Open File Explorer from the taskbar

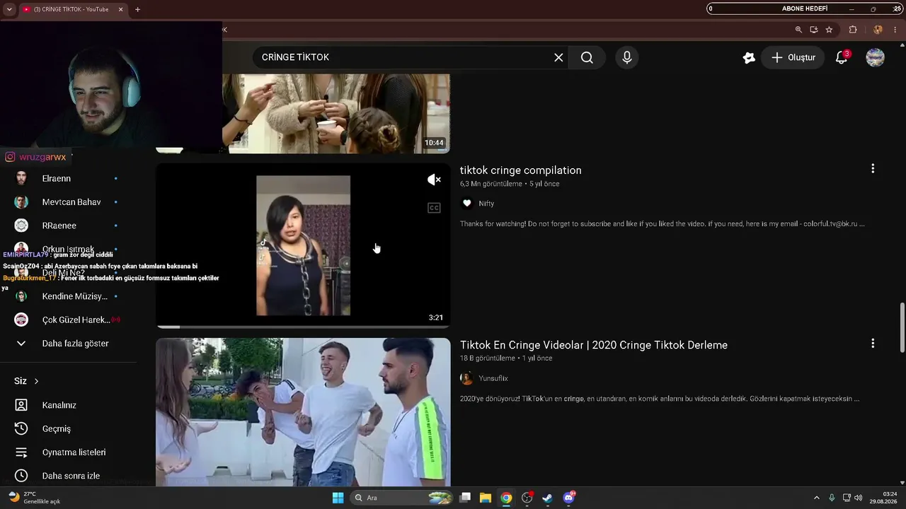(x=486, y=498)
